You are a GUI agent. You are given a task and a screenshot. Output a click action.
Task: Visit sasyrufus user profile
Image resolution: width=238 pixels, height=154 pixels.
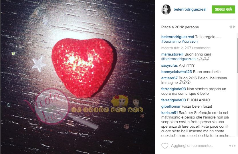pyautogui.click(x=169, y=66)
